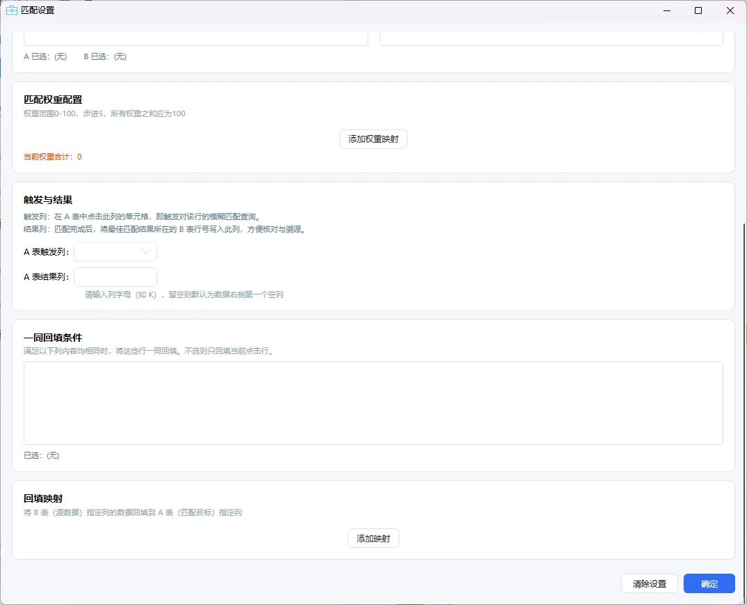Click the 当前权重合计：0 text
The image size is (747, 605).
coord(53,157)
